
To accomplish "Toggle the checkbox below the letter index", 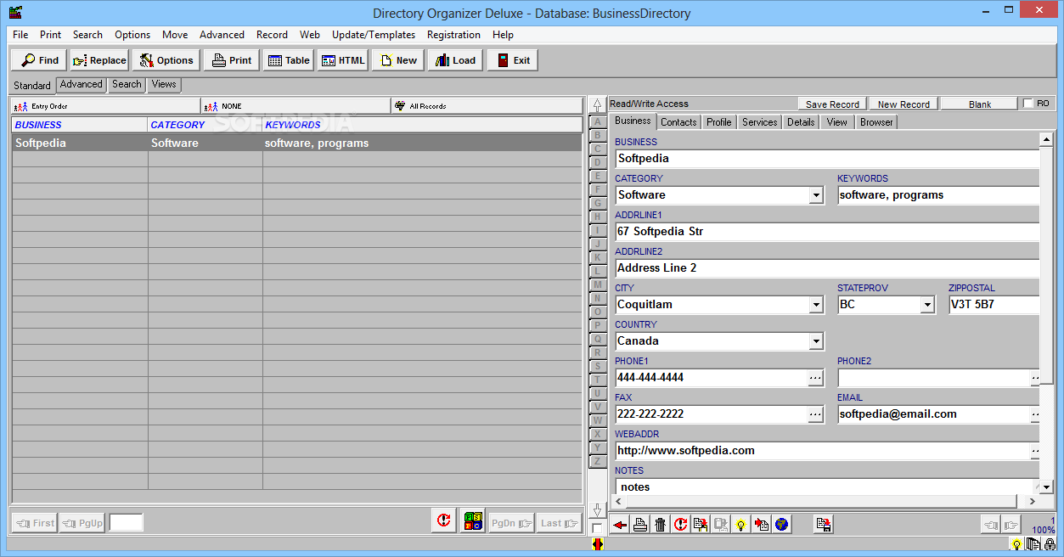I will pyautogui.click(x=597, y=528).
